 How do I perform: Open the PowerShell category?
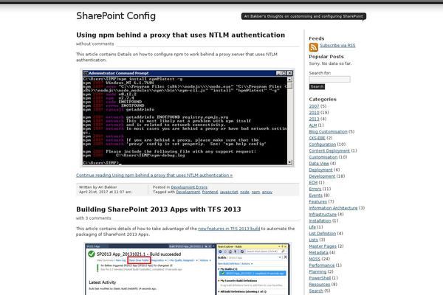(320, 278)
